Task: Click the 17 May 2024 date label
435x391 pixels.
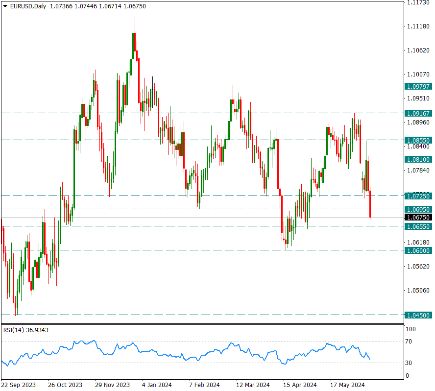Action: (x=347, y=385)
